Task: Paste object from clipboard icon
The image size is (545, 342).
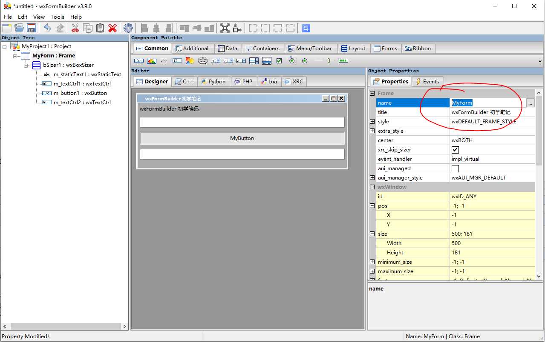Action: (100, 28)
